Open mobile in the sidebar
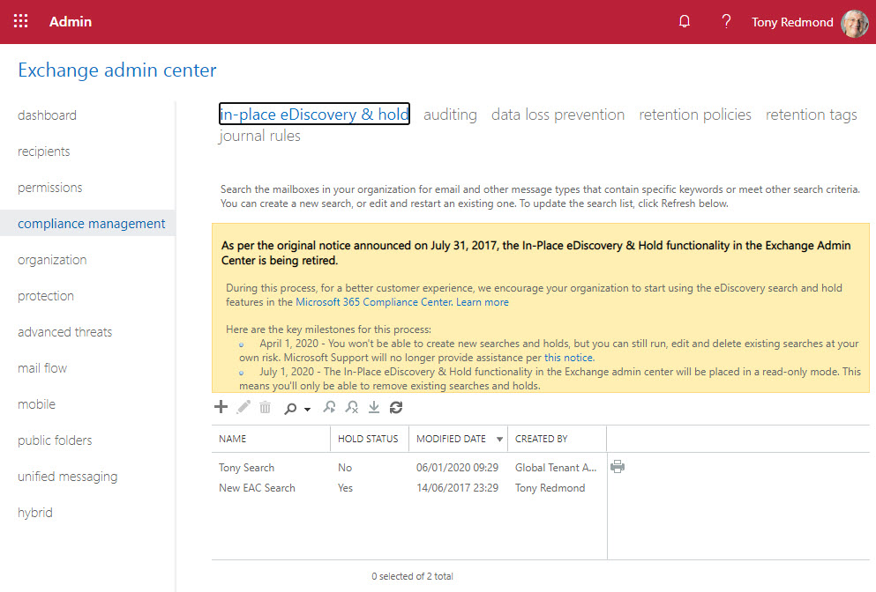 pos(36,404)
